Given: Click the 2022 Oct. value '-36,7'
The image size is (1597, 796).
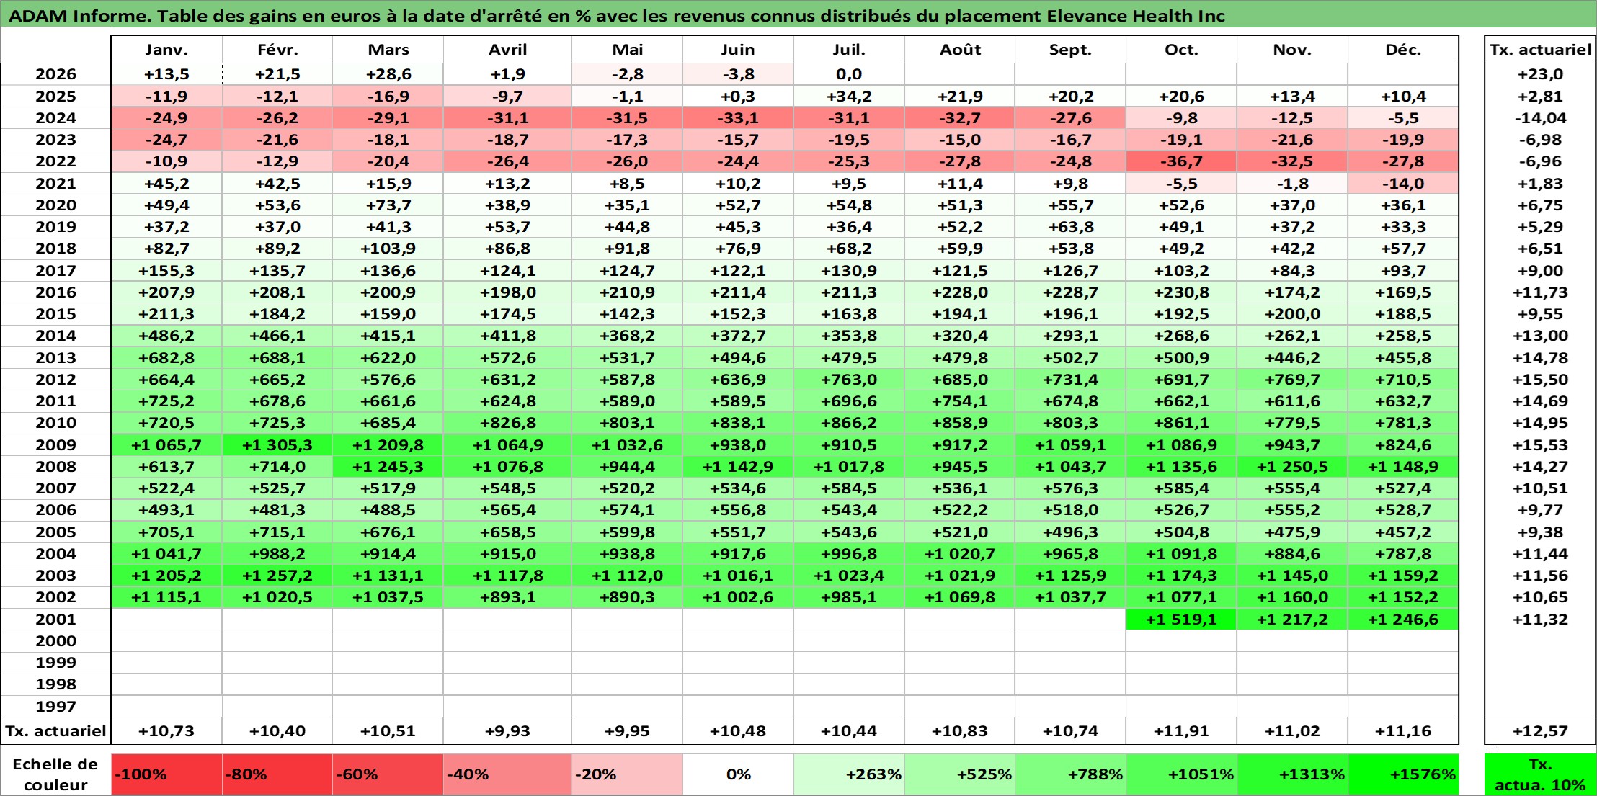Looking at the screenshot, I should (x=1181, y=161).
